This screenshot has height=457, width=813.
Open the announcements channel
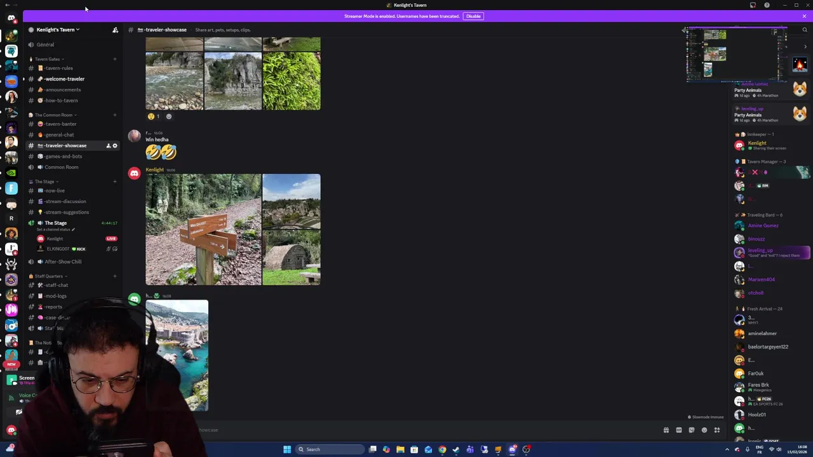(72, 89)
